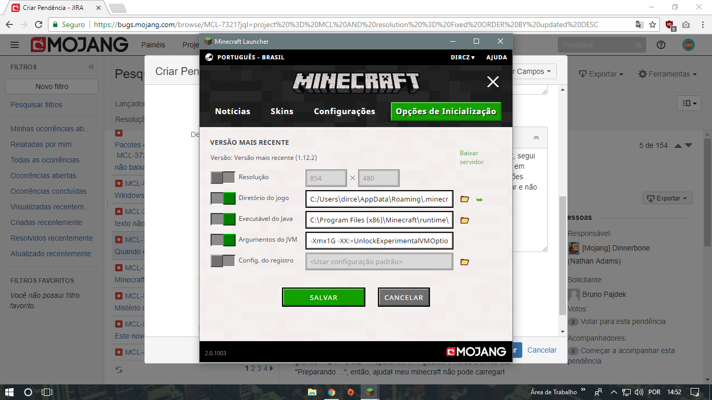712x400 pixels.
Task: Toggle the Resolução switch
Action: pyautogui.click(x=223, y=178)
